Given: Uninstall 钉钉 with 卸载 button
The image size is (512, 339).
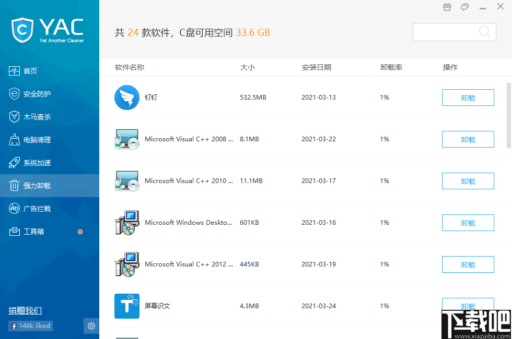Looking at the screenshot, I should 468,98.
